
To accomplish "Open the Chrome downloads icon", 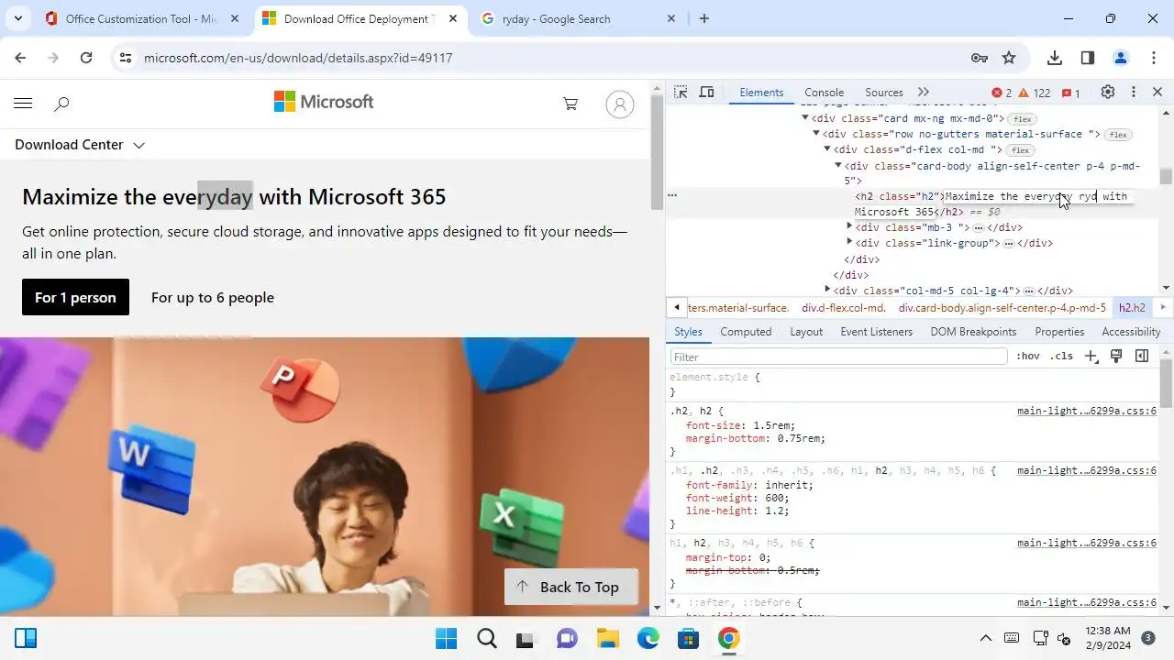I will (1055, 58).
